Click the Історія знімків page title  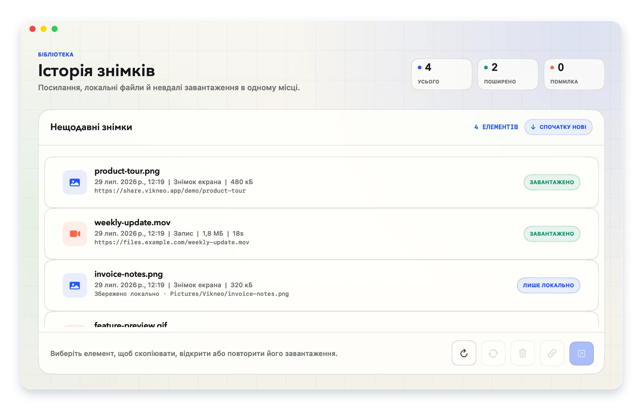(96, 71)
